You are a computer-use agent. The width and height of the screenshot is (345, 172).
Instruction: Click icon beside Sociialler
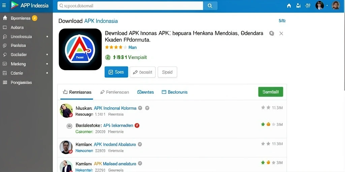5,55
